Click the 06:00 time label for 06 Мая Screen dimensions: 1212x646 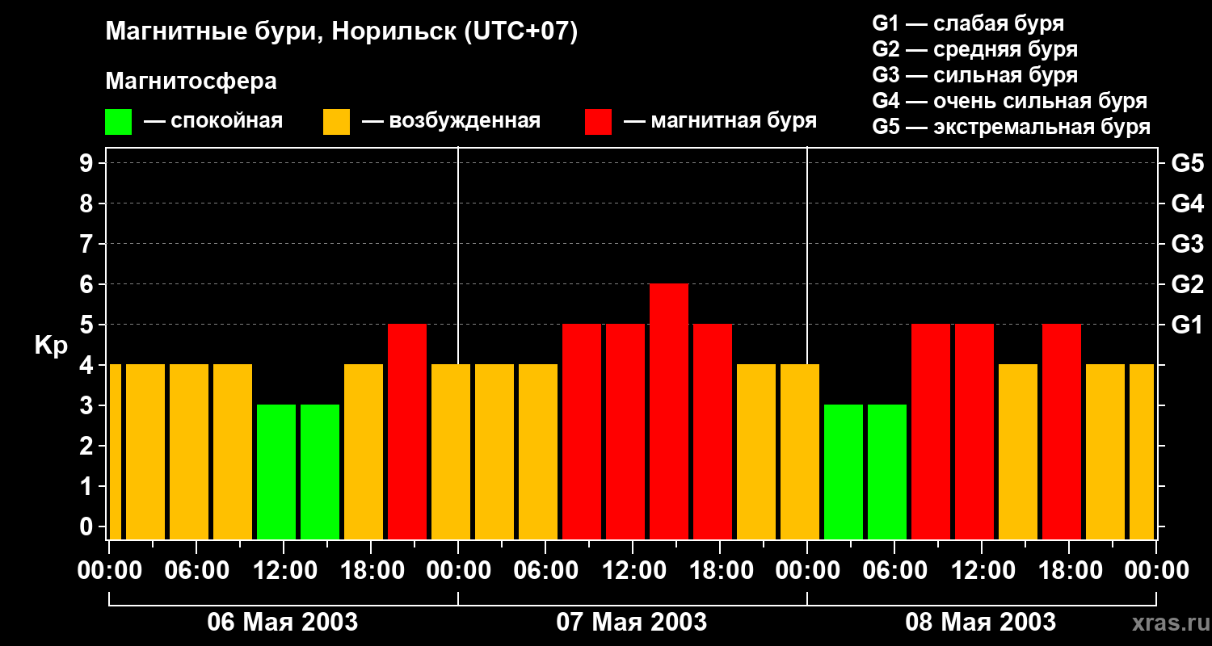pos(197,571)
